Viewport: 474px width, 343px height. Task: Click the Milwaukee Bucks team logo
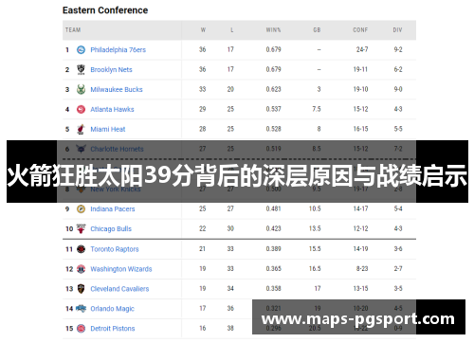click(81, 89)
